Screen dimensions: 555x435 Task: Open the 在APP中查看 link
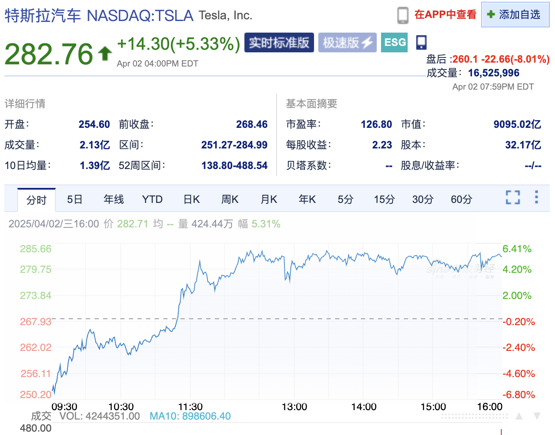[445, 15]
